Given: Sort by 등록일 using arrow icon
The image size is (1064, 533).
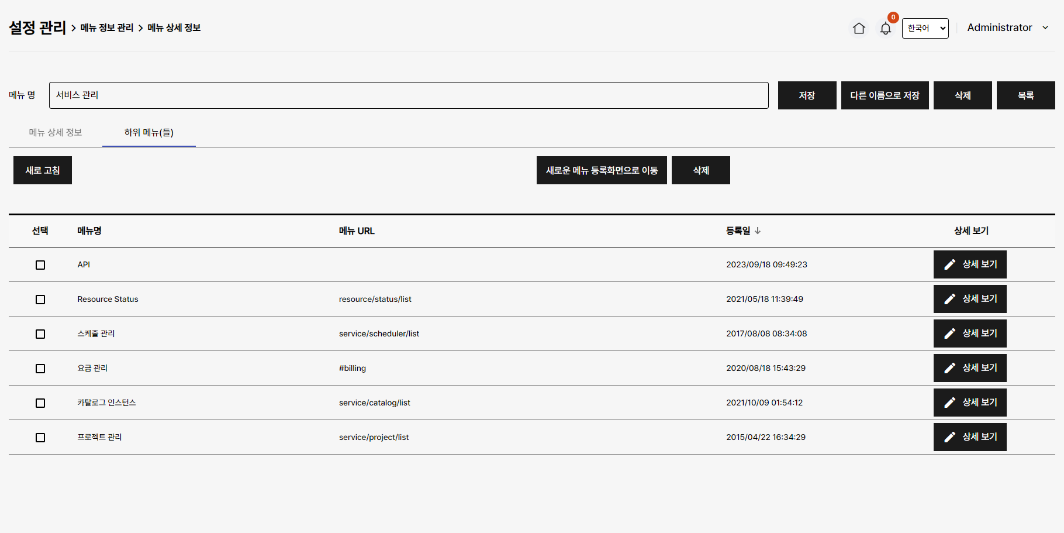Looking at the screenshot, I should (758, 231).
